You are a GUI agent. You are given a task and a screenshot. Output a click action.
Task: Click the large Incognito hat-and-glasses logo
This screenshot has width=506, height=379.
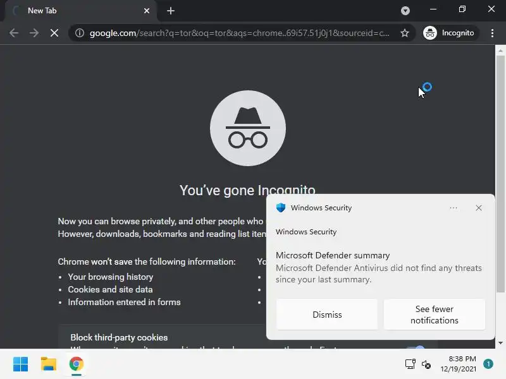point(248,128)
